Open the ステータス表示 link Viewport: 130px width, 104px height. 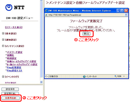click(x=14, y=27)
